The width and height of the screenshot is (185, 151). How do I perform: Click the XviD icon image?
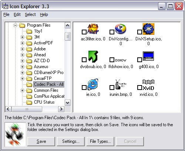click(148, 85)
